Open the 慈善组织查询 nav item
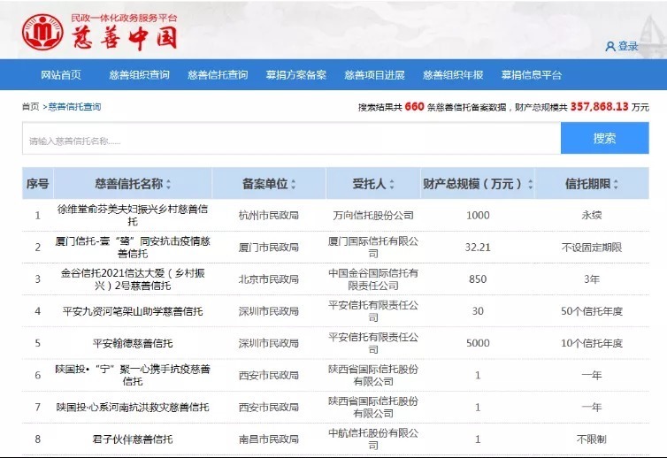667x458 pixels. tap(139, 75)
